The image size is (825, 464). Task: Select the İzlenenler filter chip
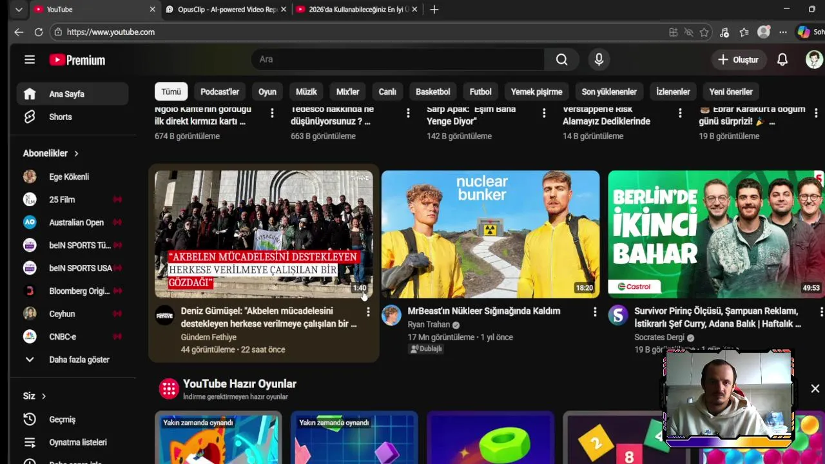[x=673, y=92]
